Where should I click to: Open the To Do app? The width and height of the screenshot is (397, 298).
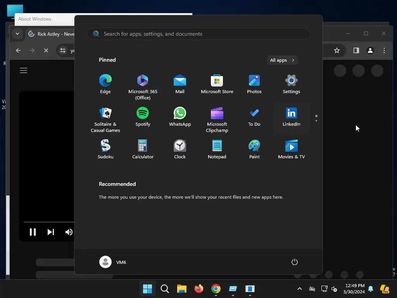coord(254,117)
